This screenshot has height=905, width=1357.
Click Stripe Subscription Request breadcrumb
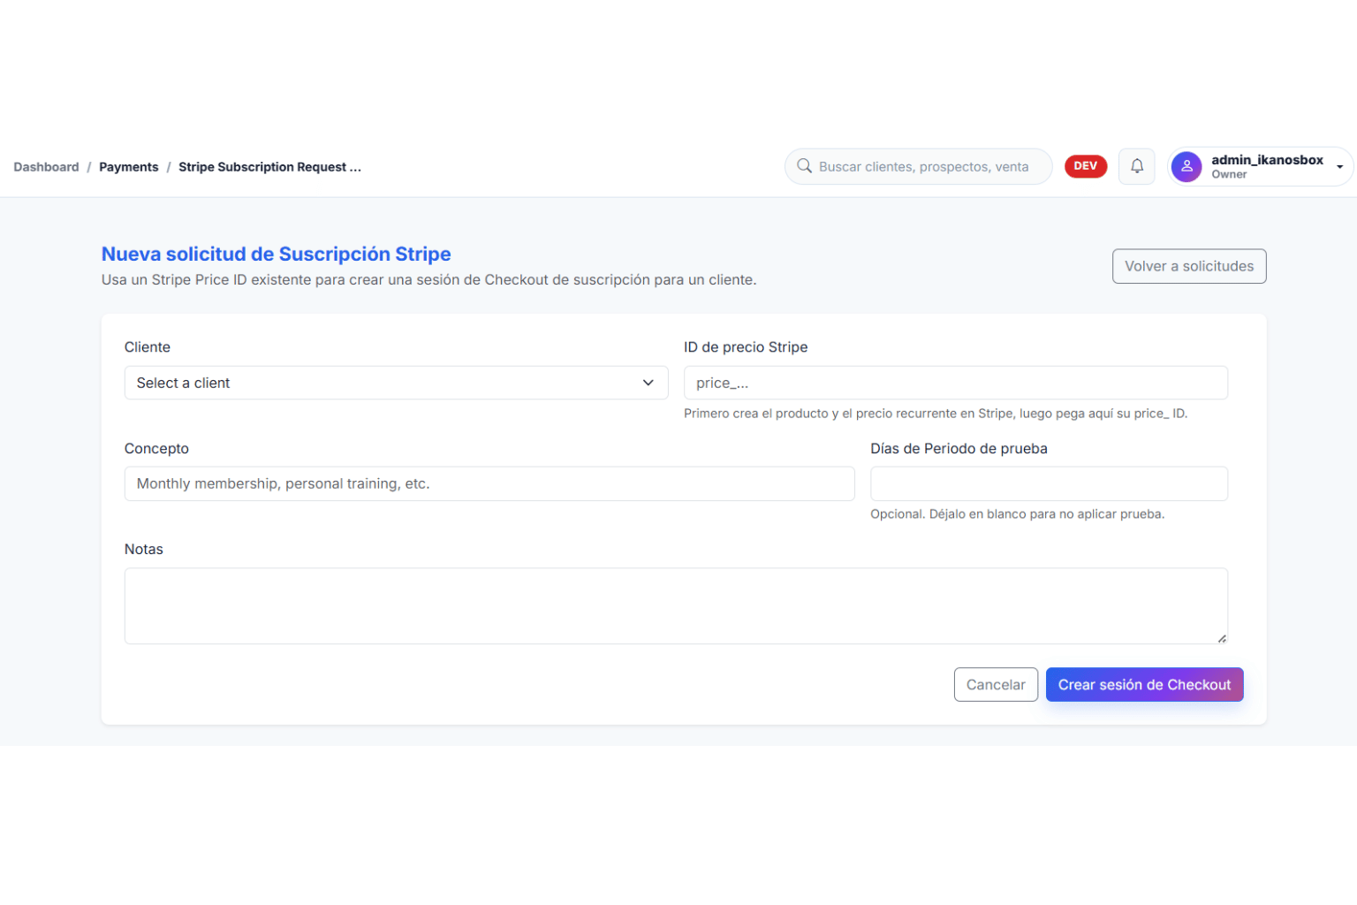click(269, 167)
